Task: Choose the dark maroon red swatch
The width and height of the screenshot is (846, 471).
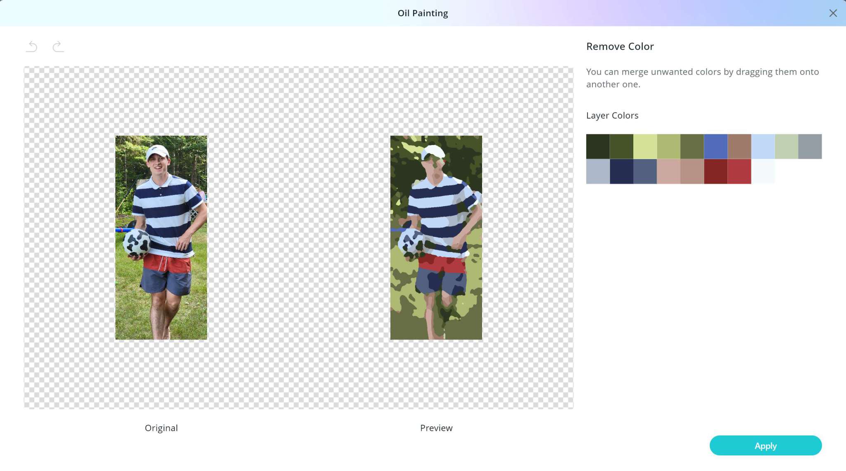Action: tap(715, 171)
